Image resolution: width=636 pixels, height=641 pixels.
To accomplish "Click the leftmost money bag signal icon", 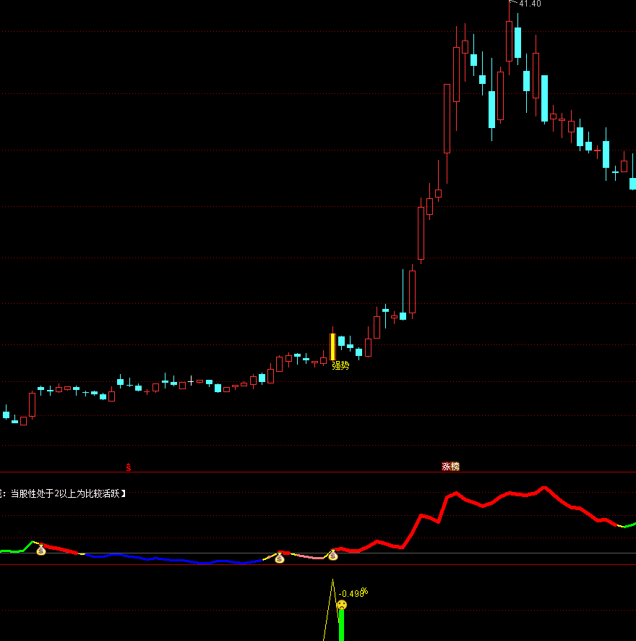I will coord(40,551).
